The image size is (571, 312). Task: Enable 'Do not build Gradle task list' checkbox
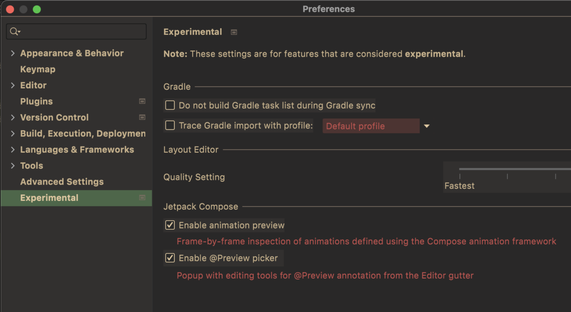point(170,106)
